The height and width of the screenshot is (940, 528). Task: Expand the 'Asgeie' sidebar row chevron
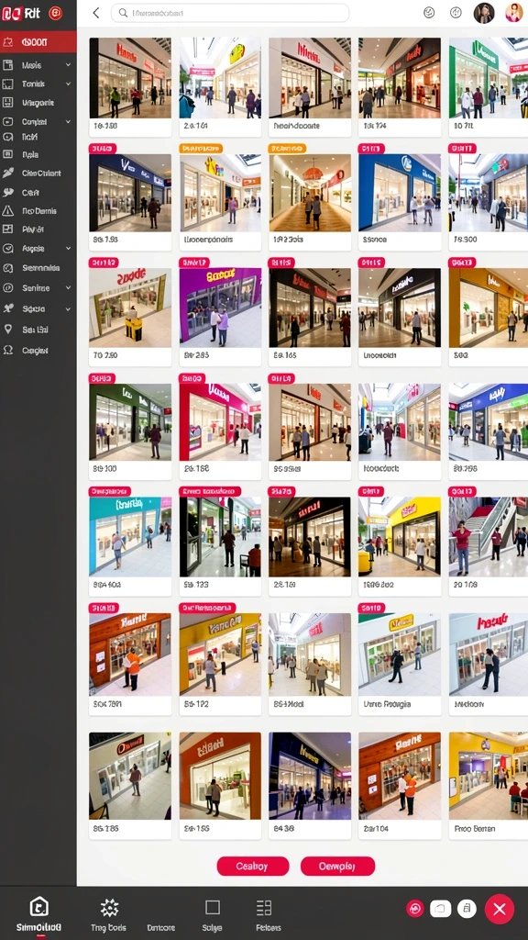[68, 248]
